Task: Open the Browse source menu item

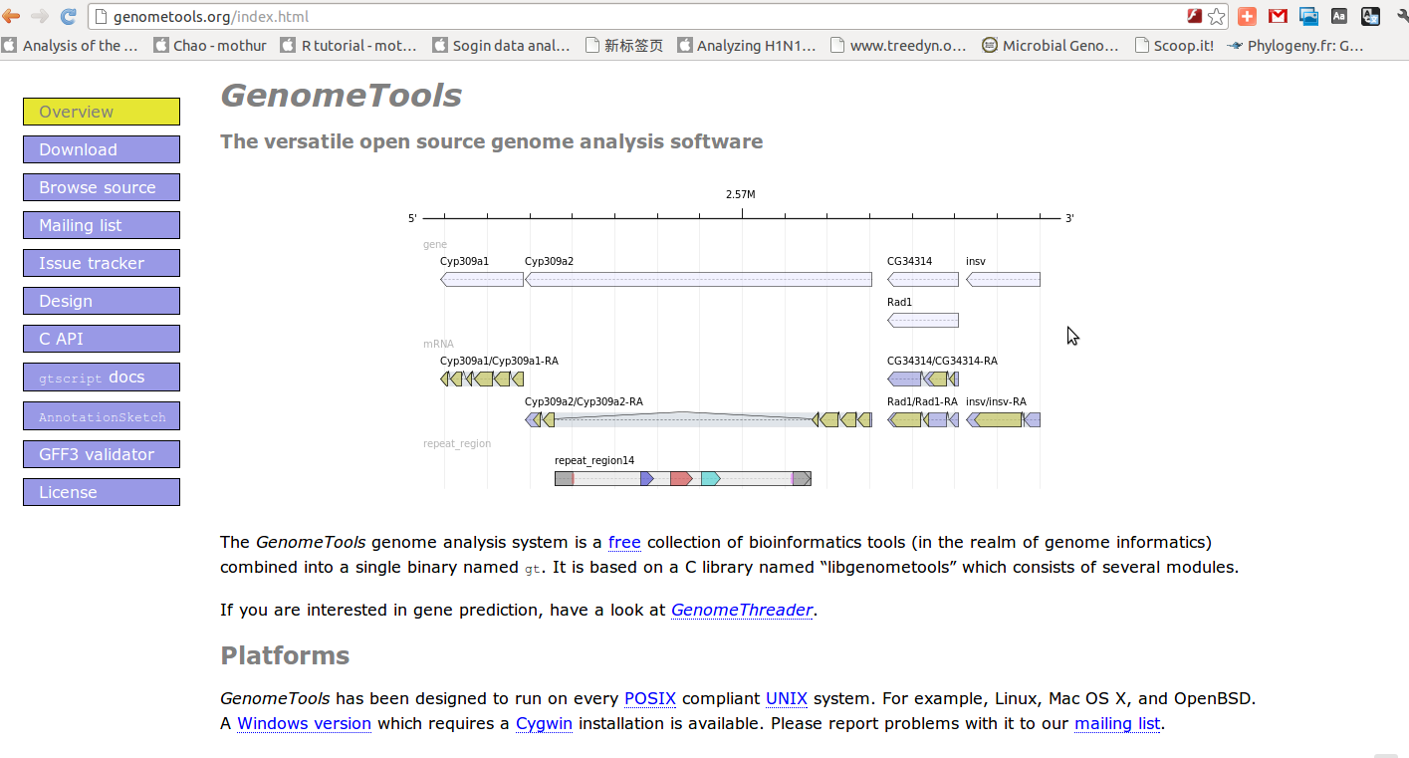Action: (102, 187)
